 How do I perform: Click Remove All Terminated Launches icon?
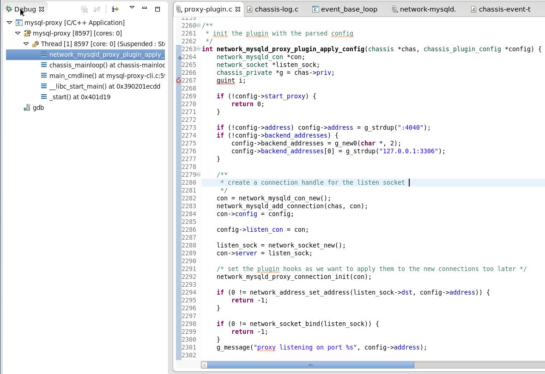tap(84, 9)
